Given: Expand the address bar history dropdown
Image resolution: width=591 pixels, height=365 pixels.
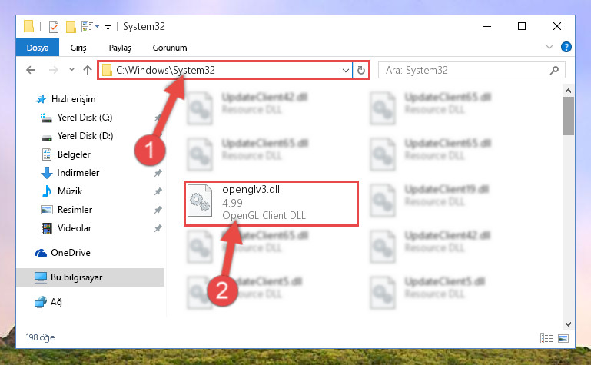Looking at the screenshot, I should point(345,71).
